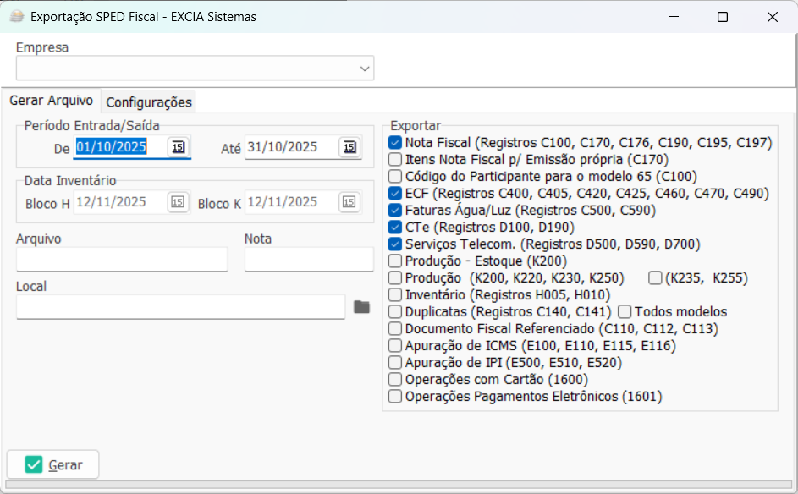This screenshot has width=798, height=494.
Task: Open the Bloco H inventory date calendar
Action: (178, 202)
